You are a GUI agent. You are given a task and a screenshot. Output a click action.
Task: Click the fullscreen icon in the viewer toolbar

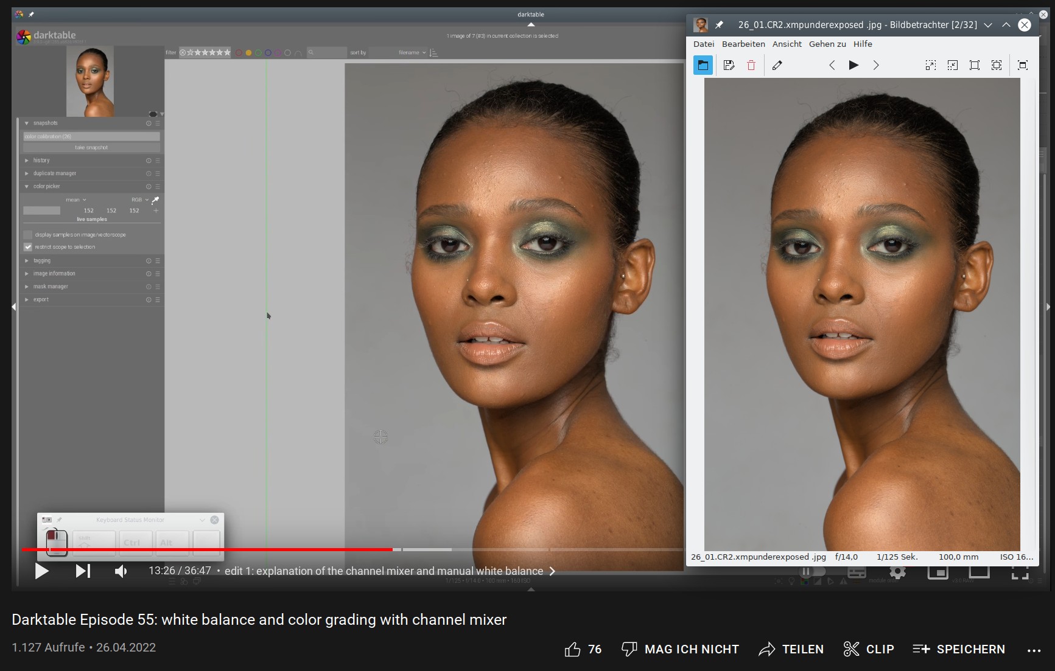tap(1023, 65)
